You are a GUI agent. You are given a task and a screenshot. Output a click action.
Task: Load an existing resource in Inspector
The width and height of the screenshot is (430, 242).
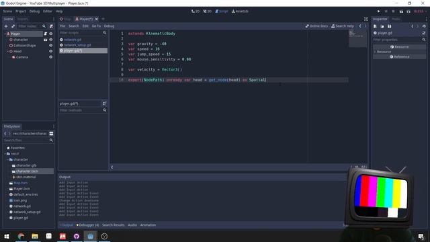click(382, 26)
